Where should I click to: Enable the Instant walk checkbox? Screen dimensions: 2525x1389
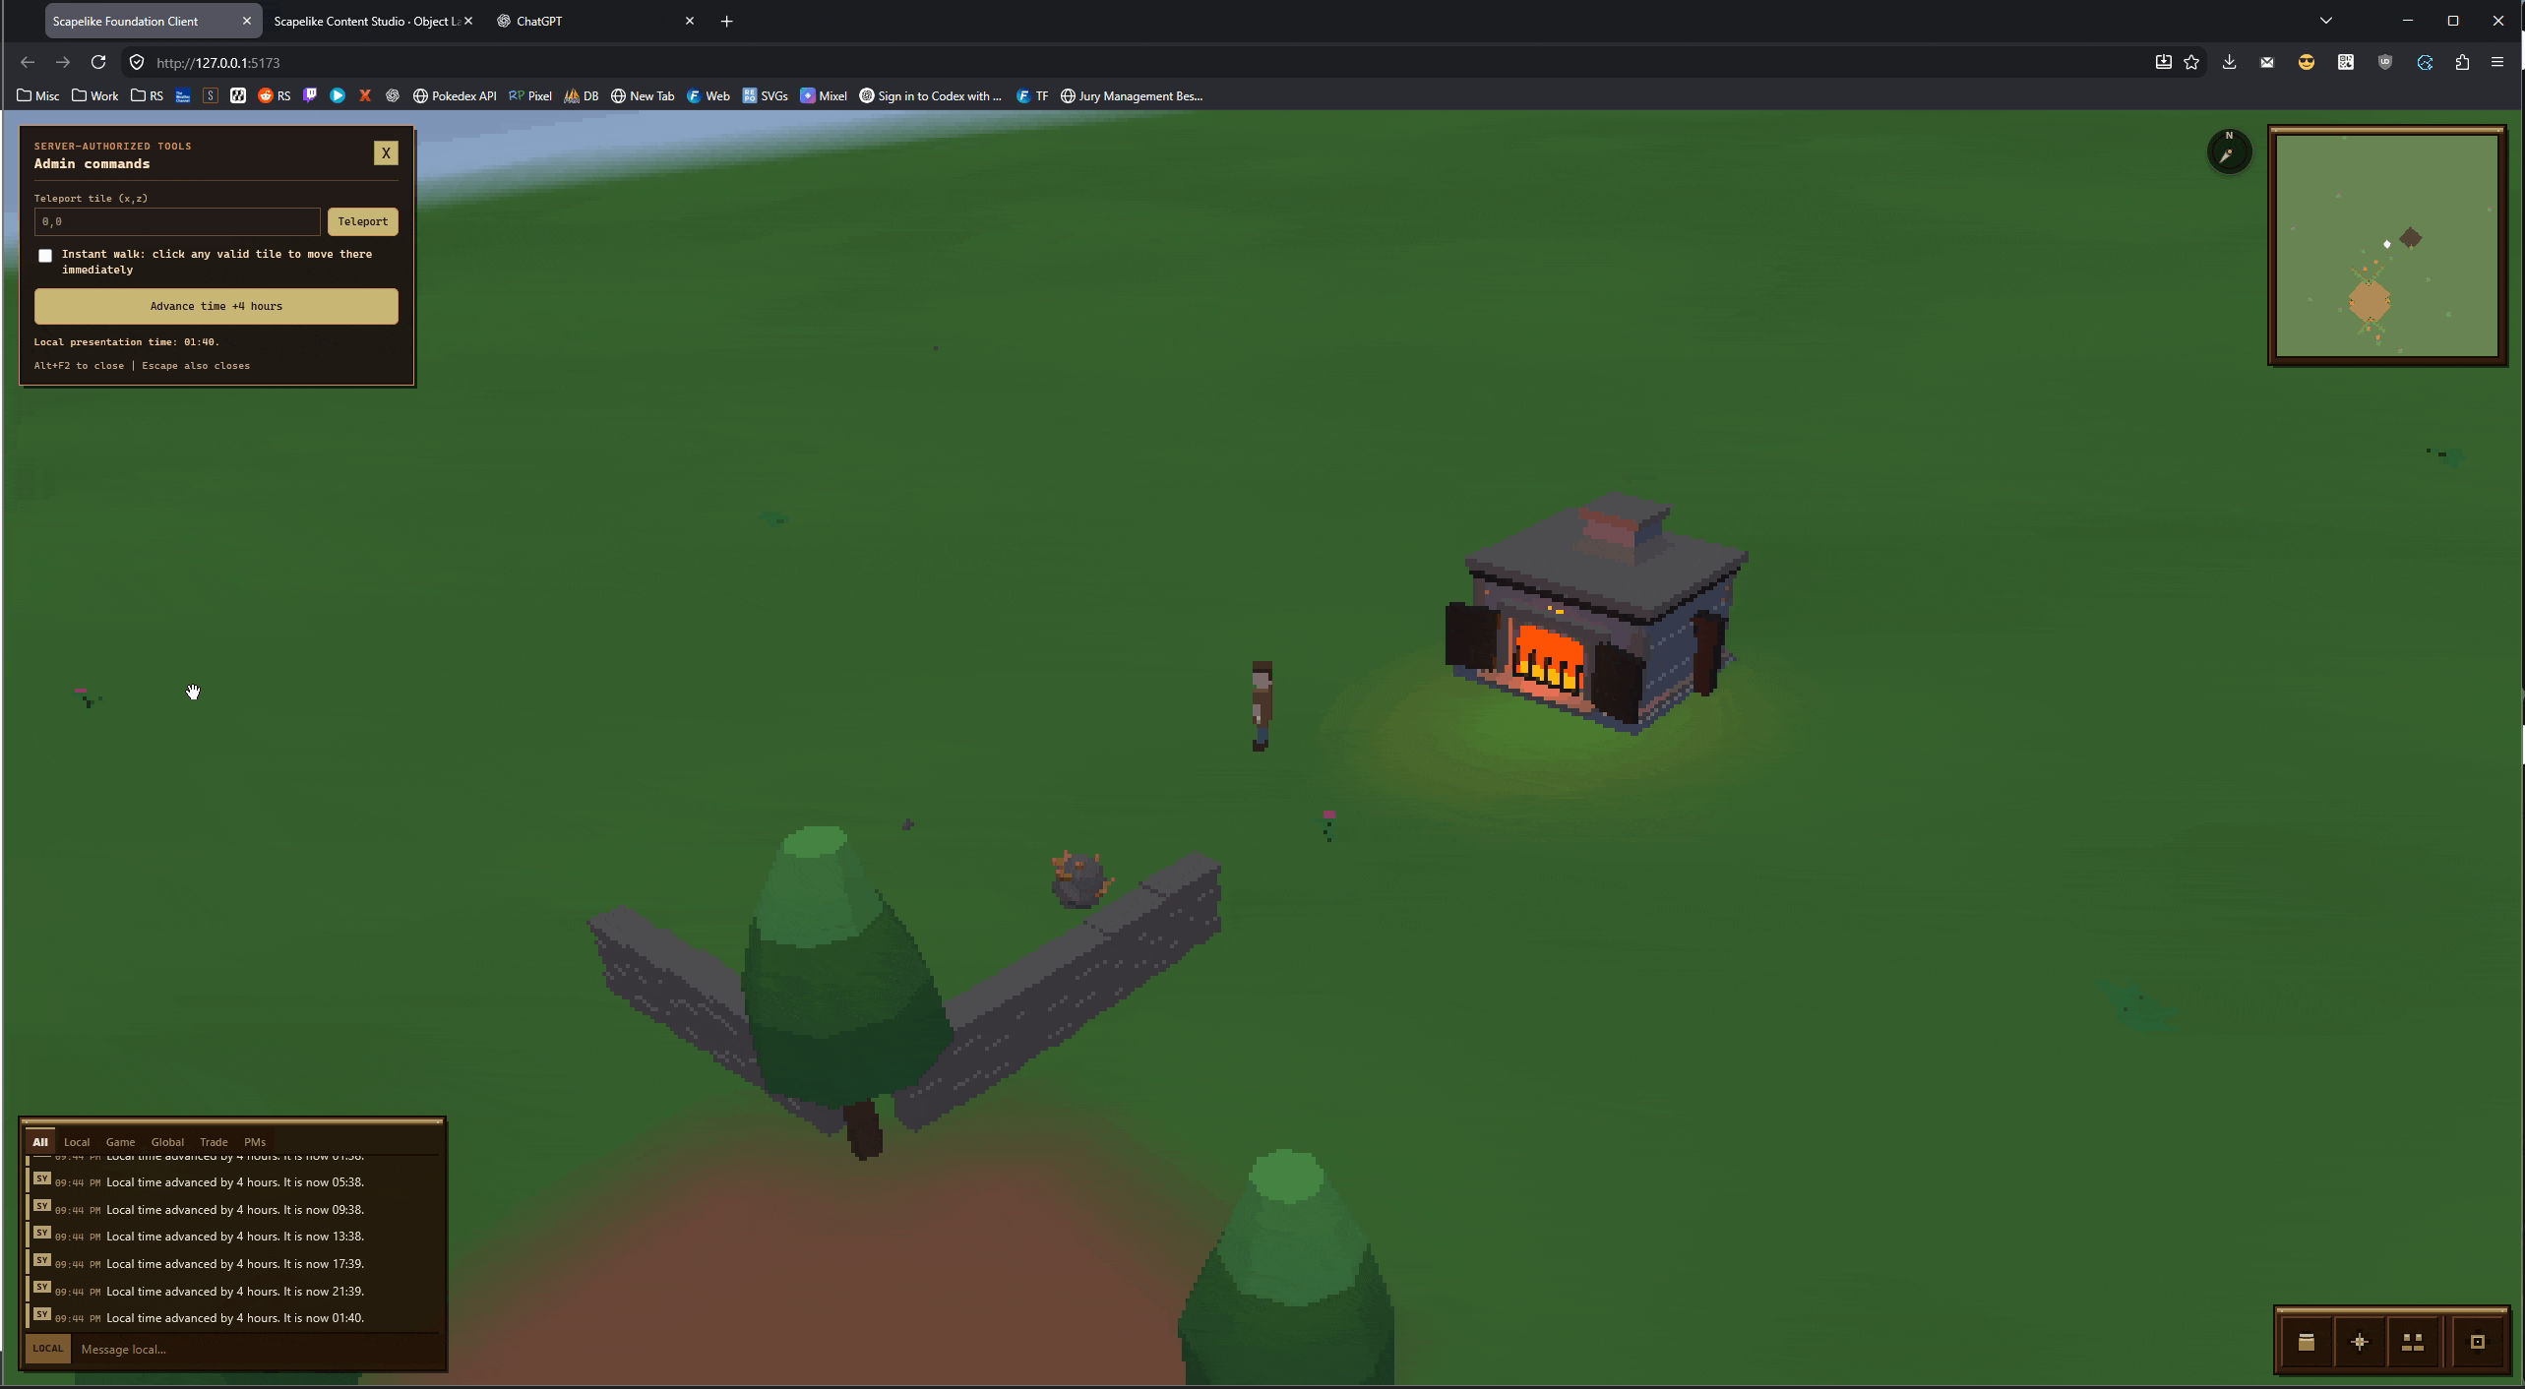pyautogui.click(x=45, y=256)
